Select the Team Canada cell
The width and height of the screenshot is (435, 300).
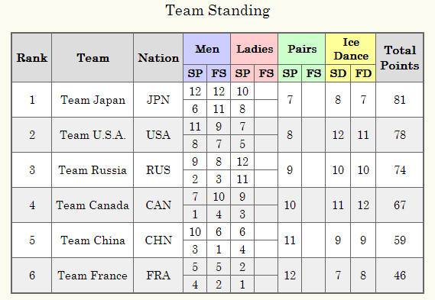[93, 205]
